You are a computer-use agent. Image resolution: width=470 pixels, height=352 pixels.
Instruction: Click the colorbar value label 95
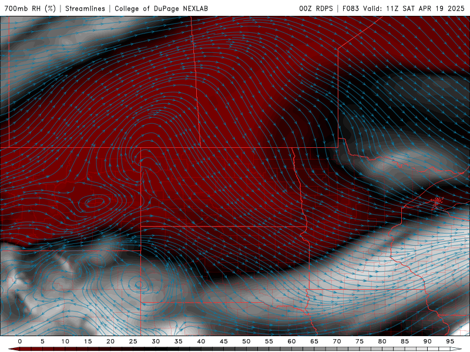click(x=450, y=341)
